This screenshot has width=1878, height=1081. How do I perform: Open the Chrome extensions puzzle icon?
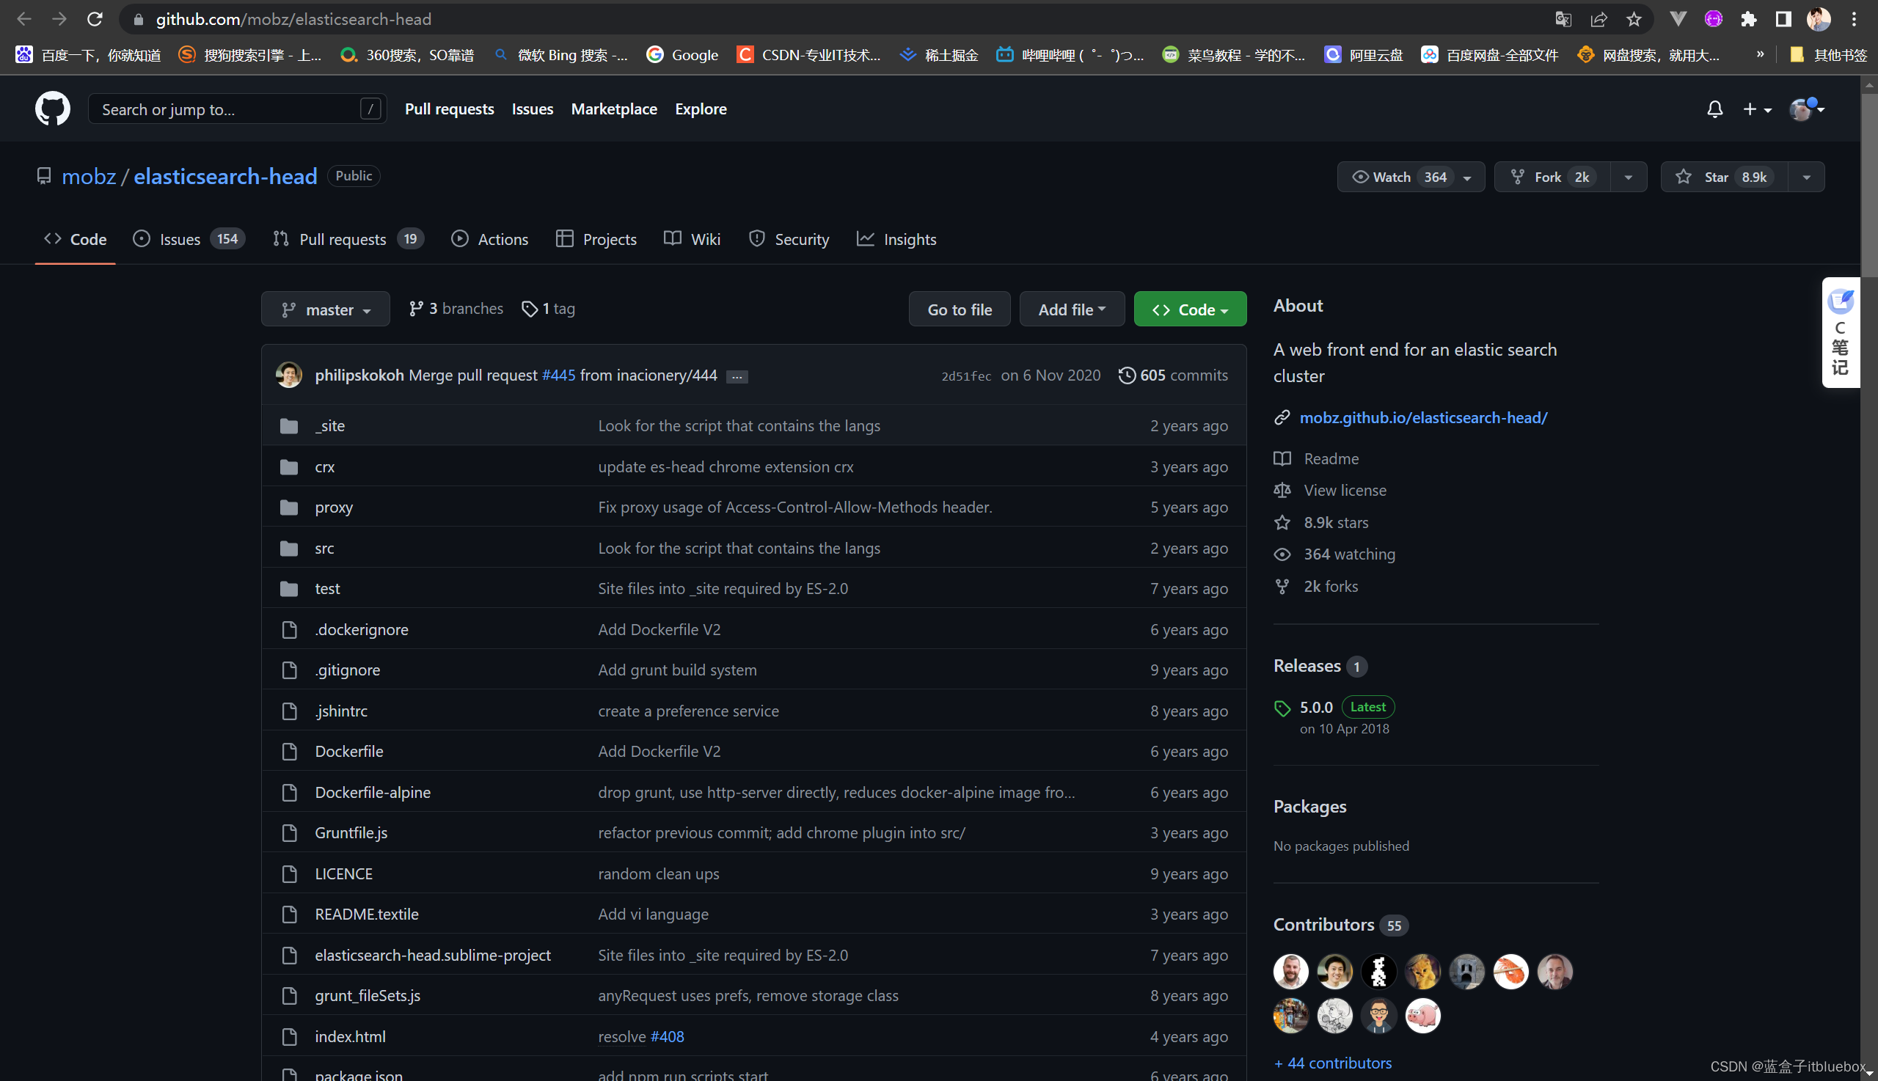[x=1748, y=19]
